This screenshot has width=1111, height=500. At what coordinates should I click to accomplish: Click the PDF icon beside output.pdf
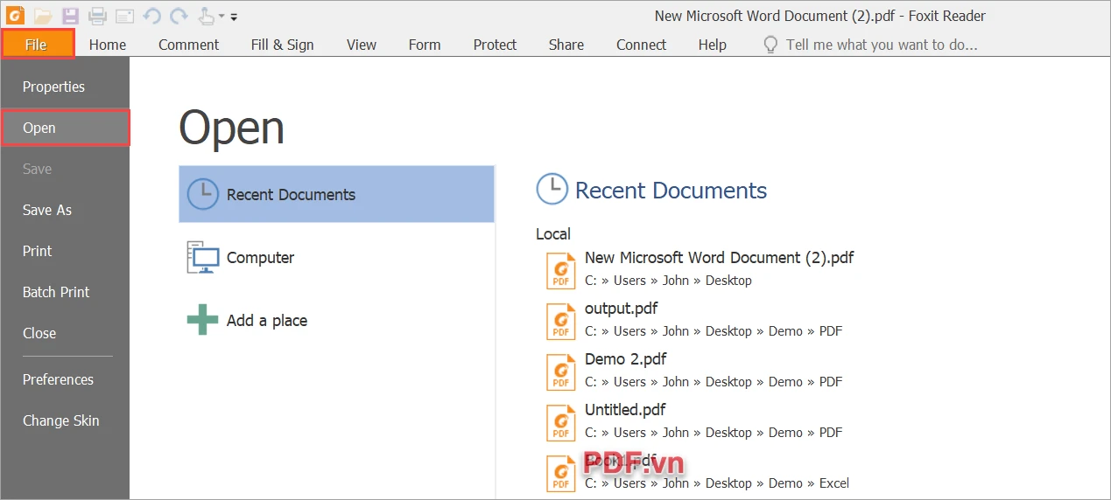[x=560, y=321]
